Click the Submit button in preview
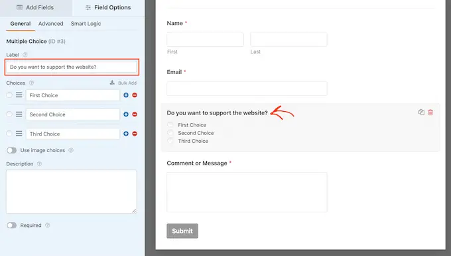Image resolution: width=451 pixels, height=256 pixels. point(182,231)
